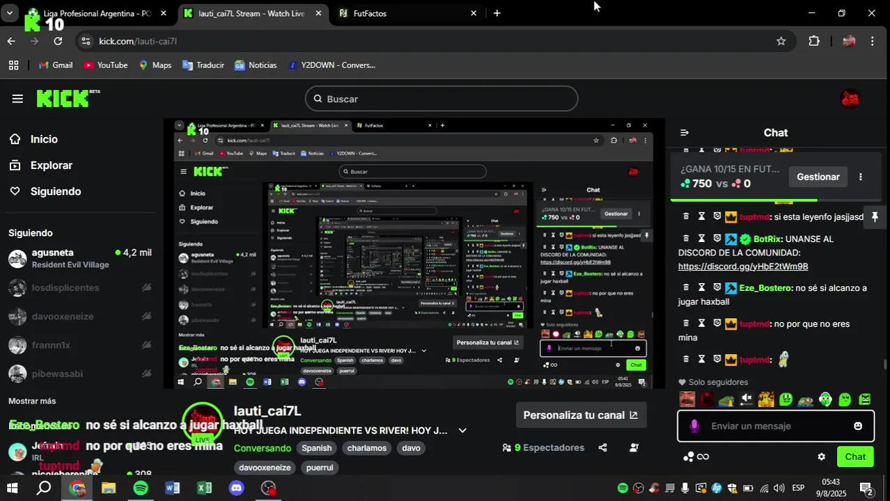Open YouTube bookmark
This screenshot has width=890, height=501.
click(105, 65)
